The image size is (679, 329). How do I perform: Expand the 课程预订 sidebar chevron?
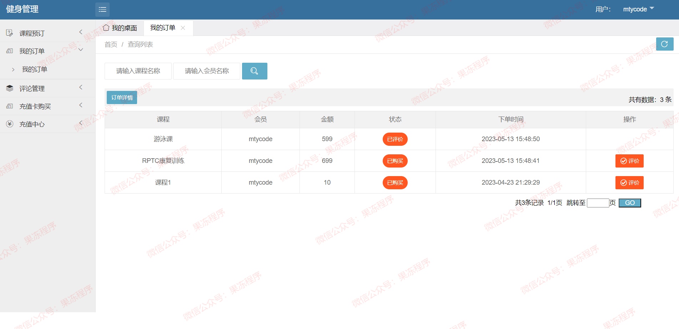(x=81, y=32)
